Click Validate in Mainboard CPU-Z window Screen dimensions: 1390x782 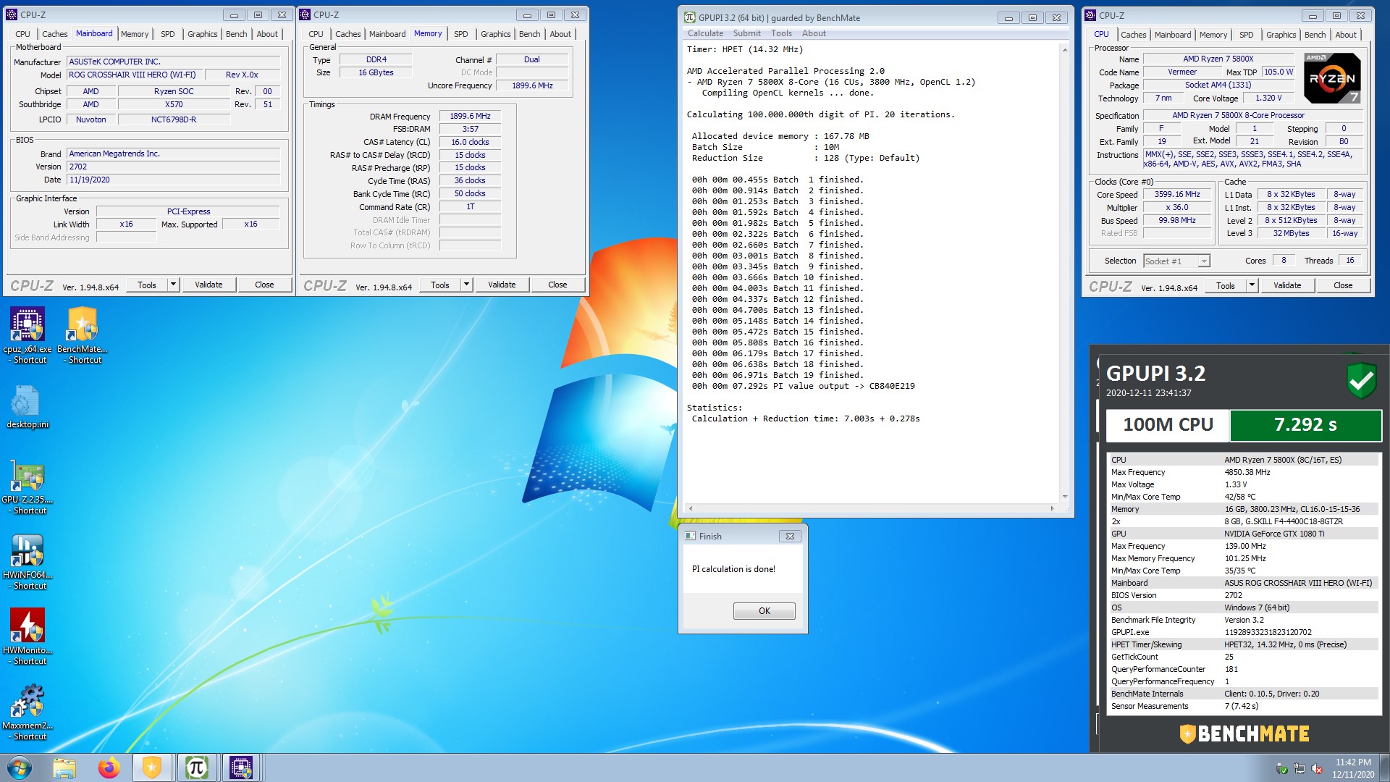[208, 285]
